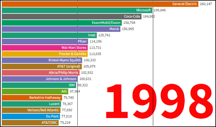Click the value 98,322

[x=83, y=85]
